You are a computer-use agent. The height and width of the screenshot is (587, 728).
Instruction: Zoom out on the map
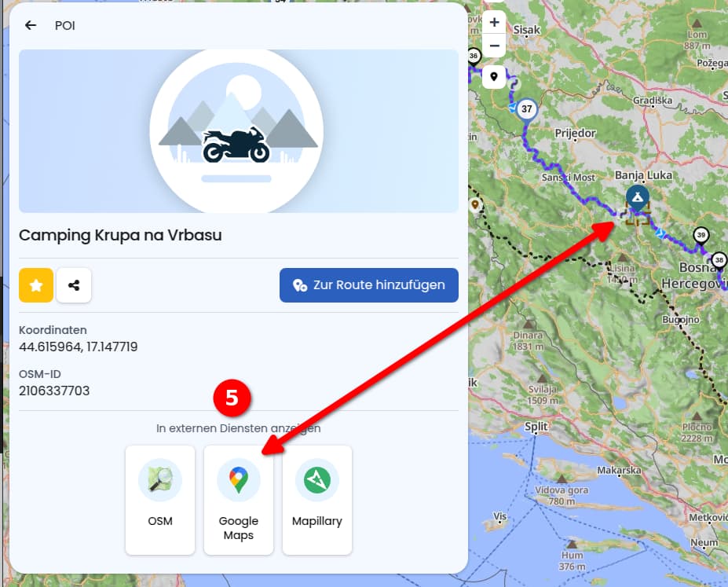494,46
